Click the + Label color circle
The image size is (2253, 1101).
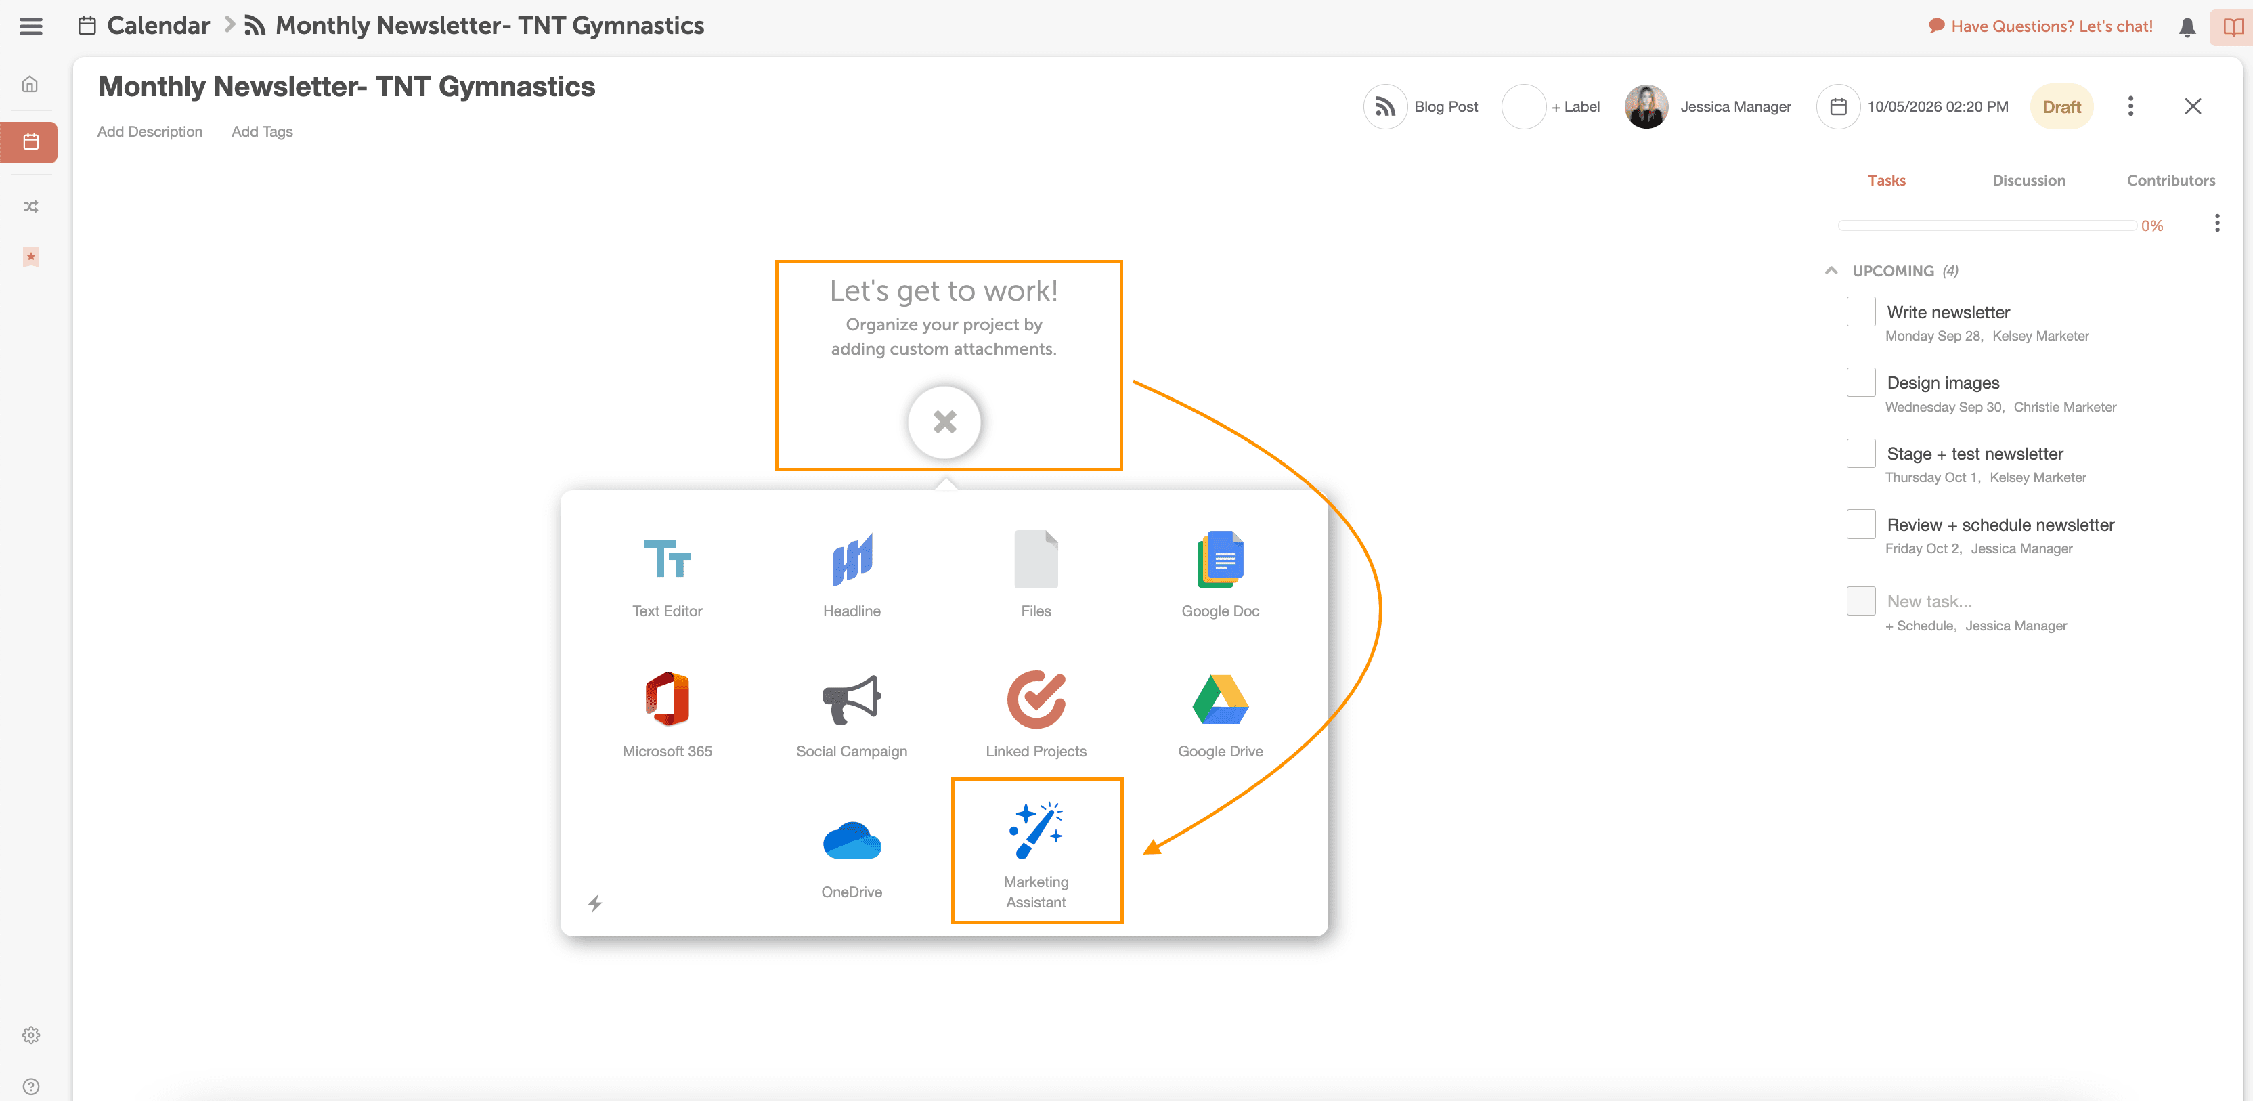pyautogui.click(x=1524, y=107)
